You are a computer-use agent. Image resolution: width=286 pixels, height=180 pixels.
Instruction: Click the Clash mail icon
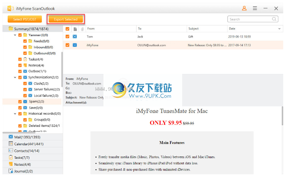pyautogui.click(x=30, y=83)
